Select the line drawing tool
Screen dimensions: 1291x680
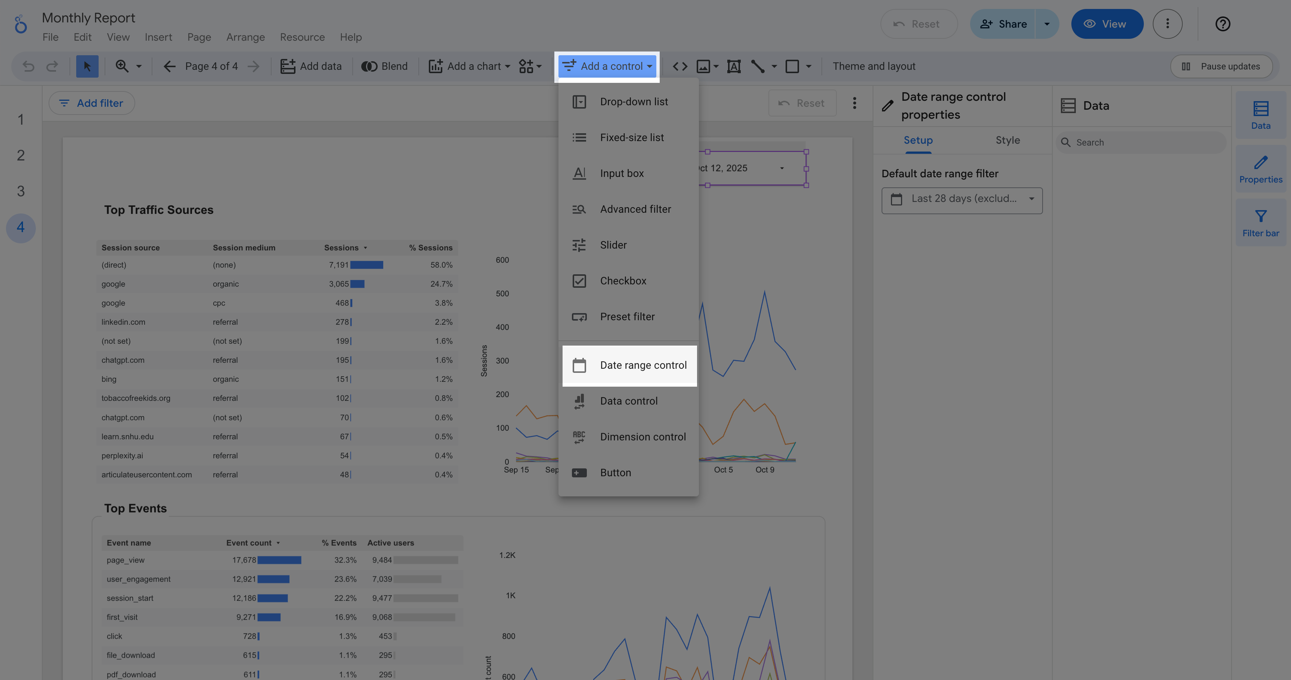[758, 66]
